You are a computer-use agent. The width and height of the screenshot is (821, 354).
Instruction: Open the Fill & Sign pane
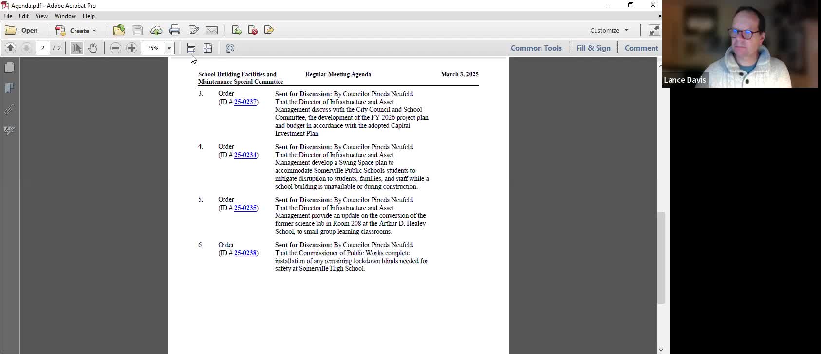[x=593, y=48]
